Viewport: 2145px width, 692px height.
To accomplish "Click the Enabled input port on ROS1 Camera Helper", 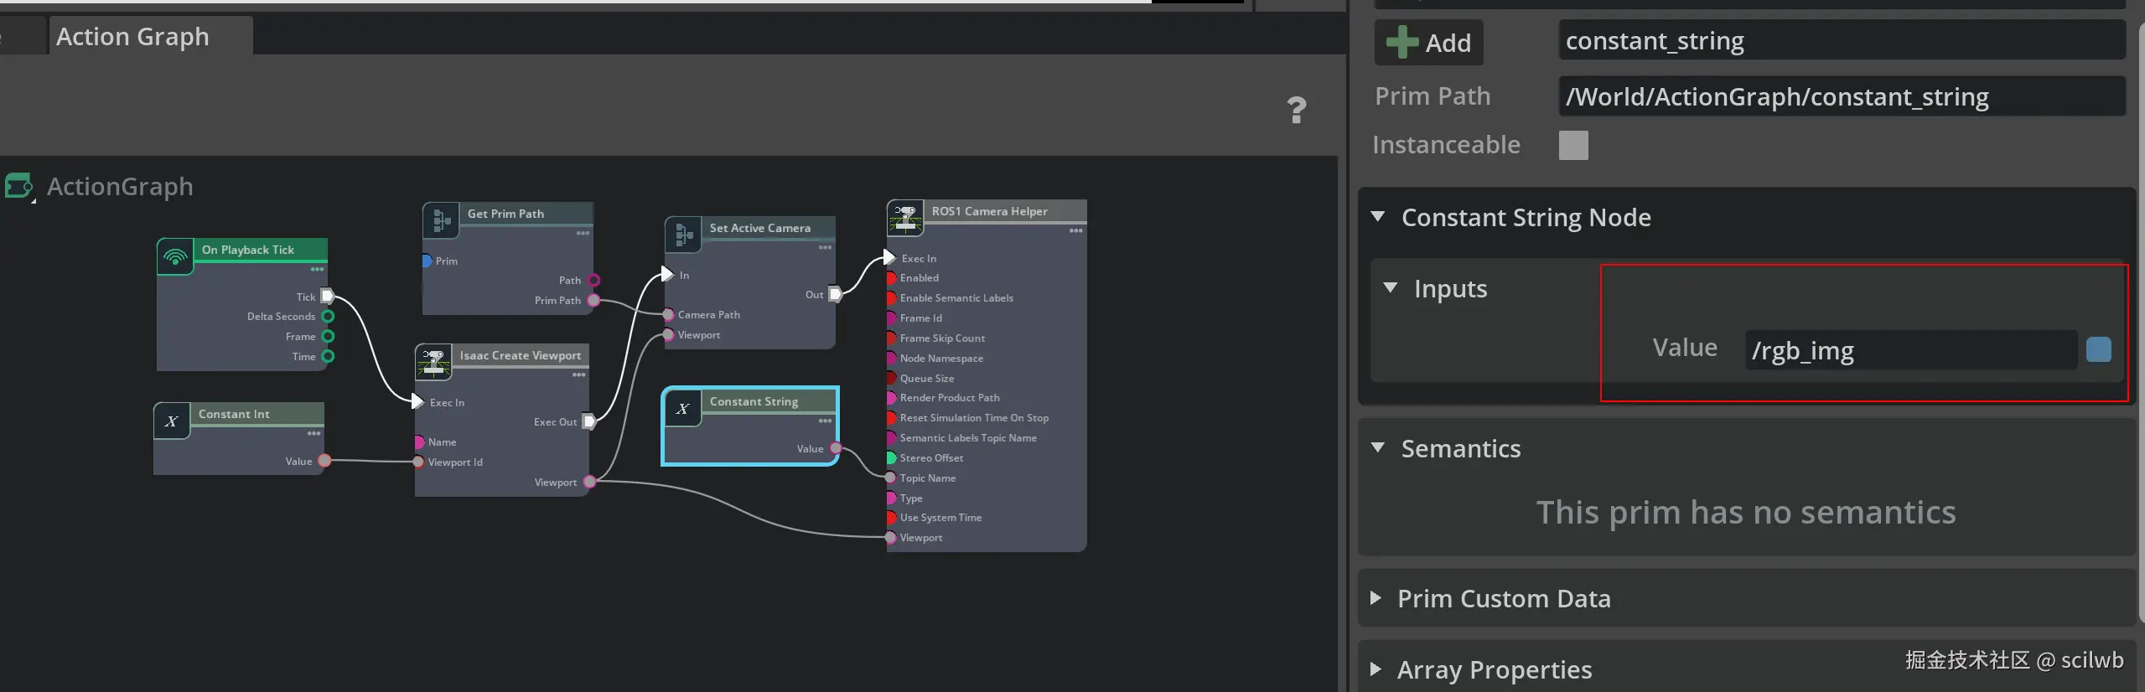I will pos(891,278).
